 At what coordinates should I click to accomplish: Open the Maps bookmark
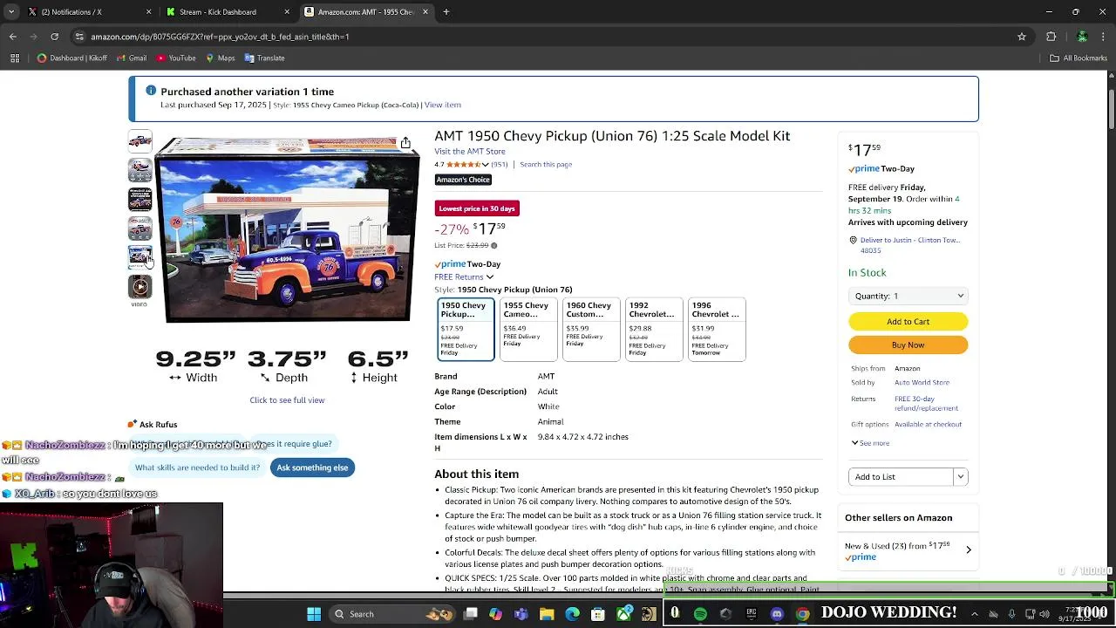click(x=220, y=58)
